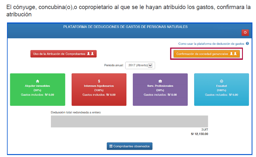Click people icon on Confirmación de sociedad button
This screenshot has height=157, width=256.
point(233,54)
